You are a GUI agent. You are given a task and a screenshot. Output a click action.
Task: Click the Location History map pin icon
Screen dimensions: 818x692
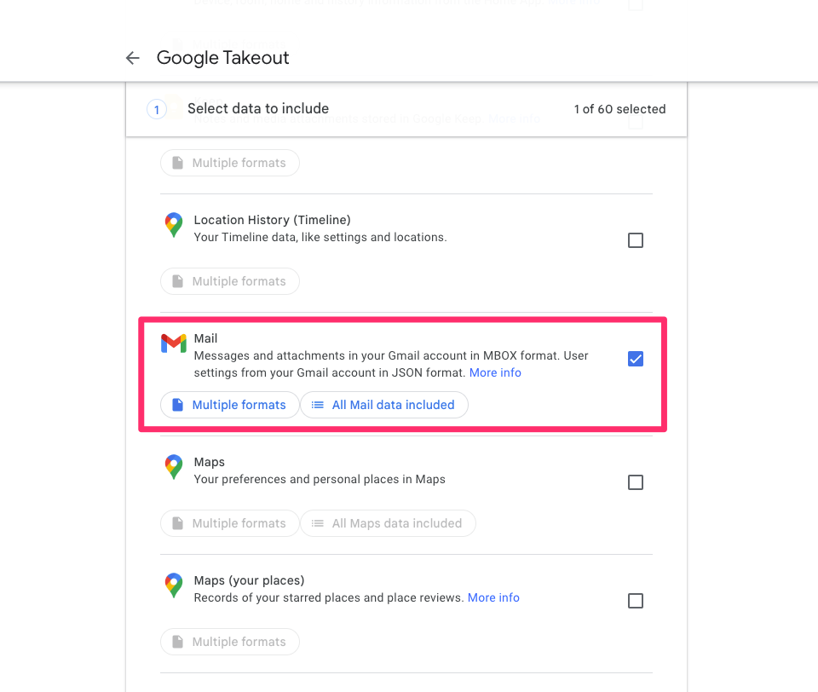click(x=174, y=225)
